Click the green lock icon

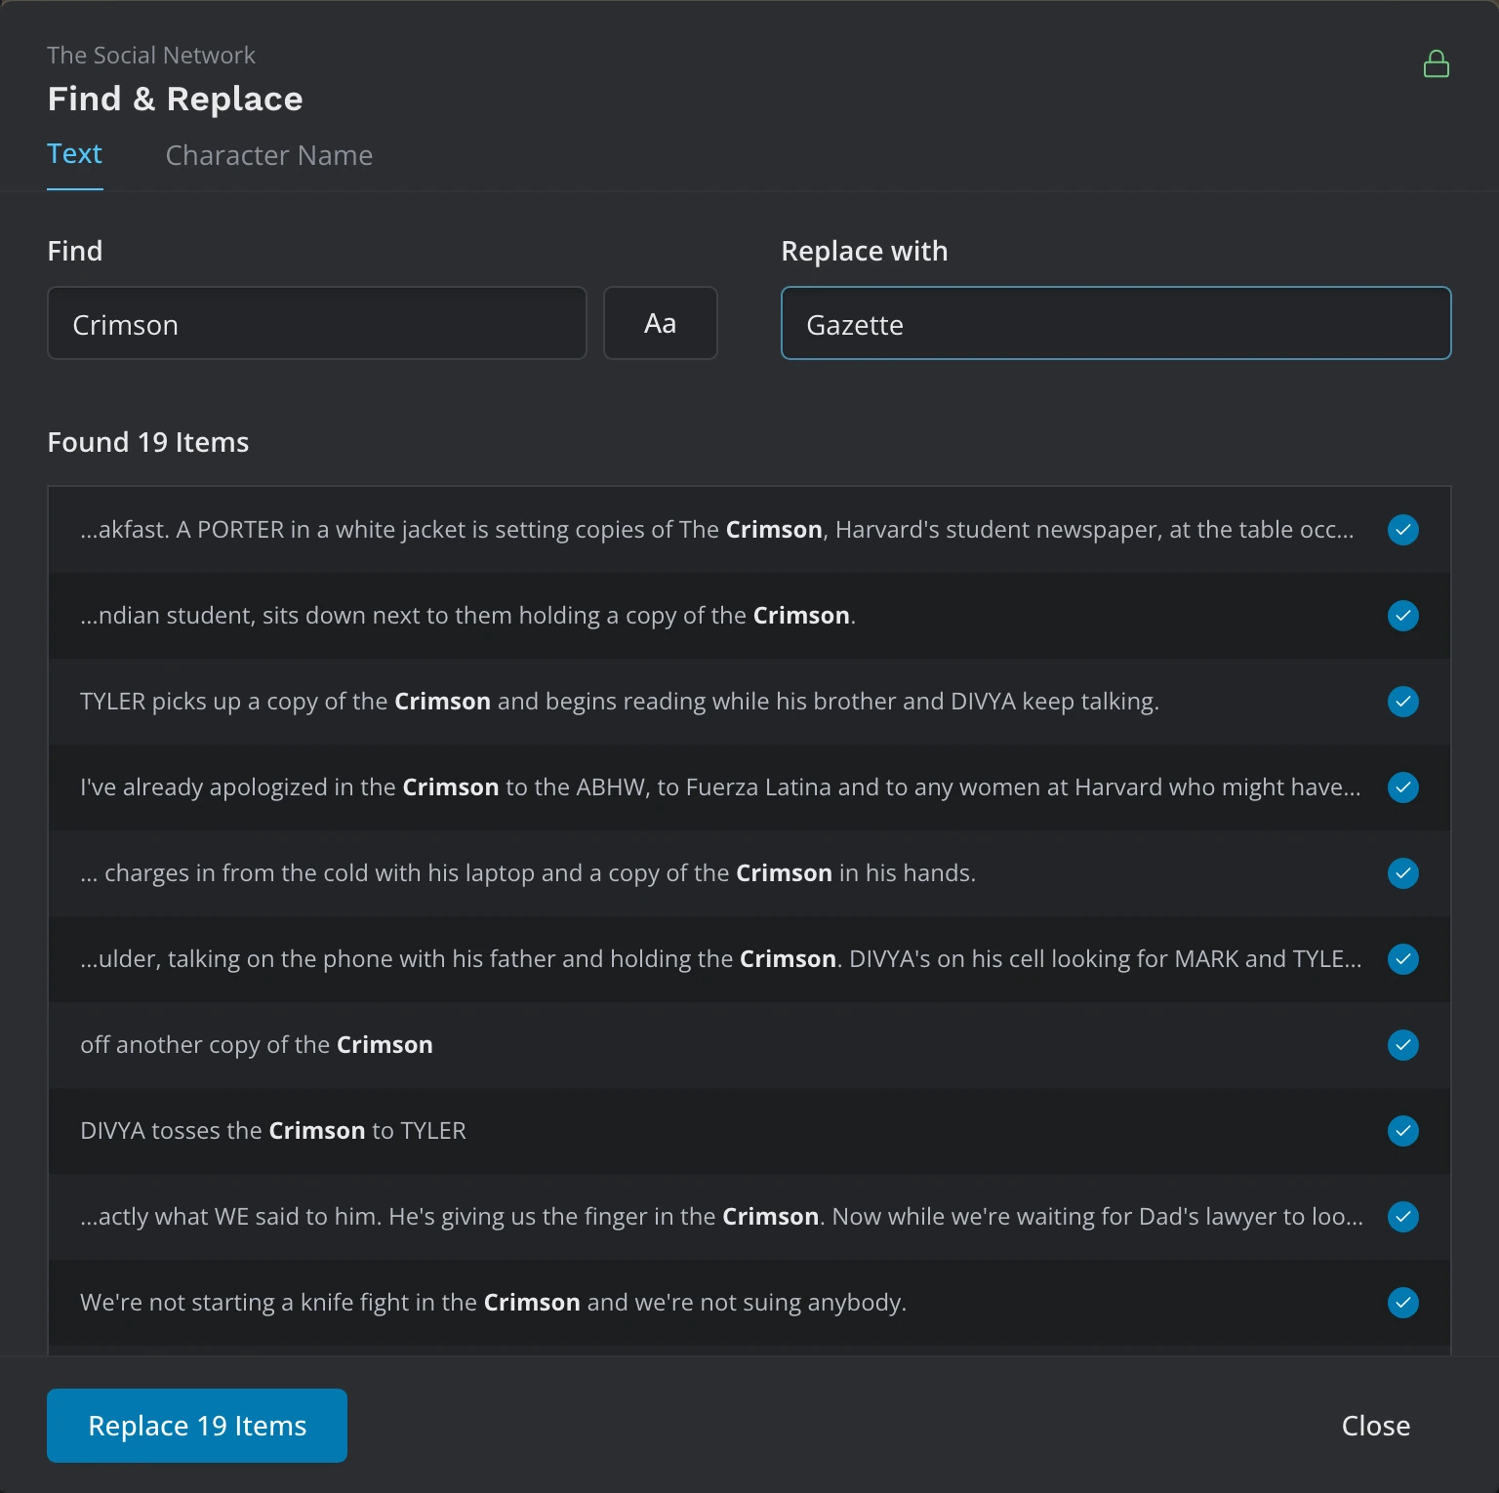[x=1436, y=64]
